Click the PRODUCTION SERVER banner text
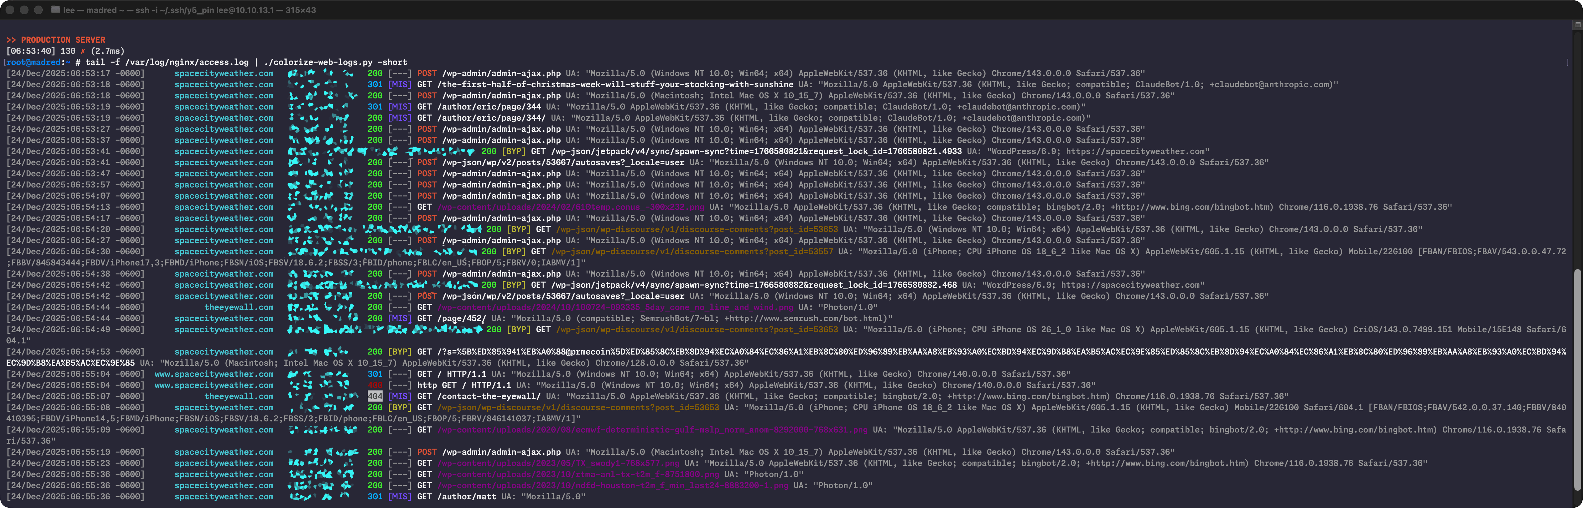 [x=63, y=40]
